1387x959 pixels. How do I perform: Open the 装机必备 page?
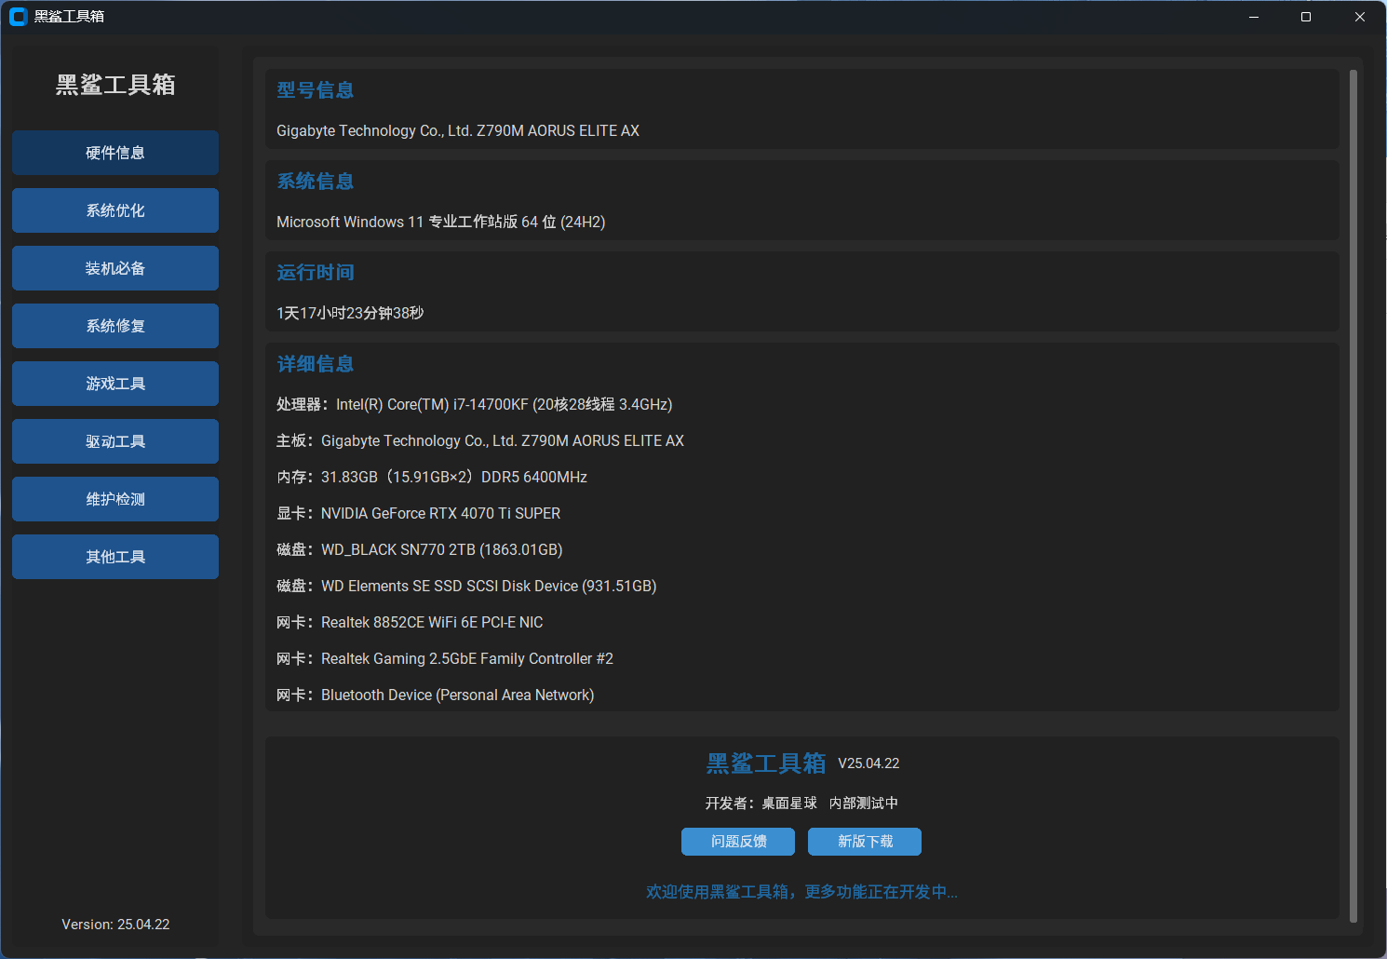tap(115, 268)
